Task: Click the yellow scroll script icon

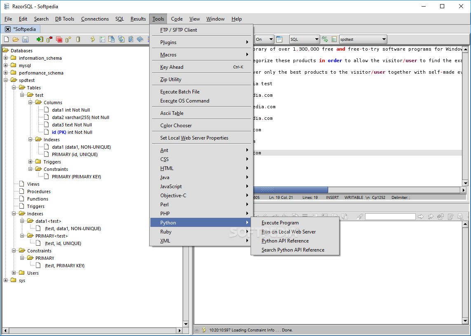Action: (93, 40)
